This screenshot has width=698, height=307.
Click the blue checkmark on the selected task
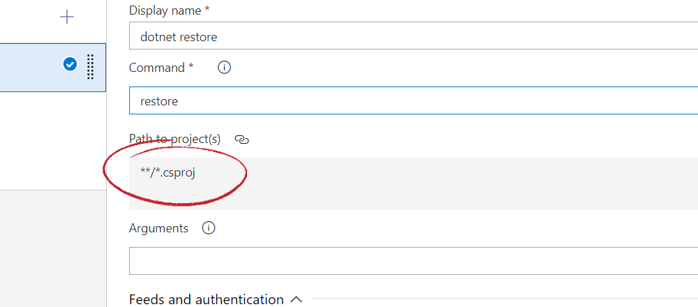coord(70,65)
